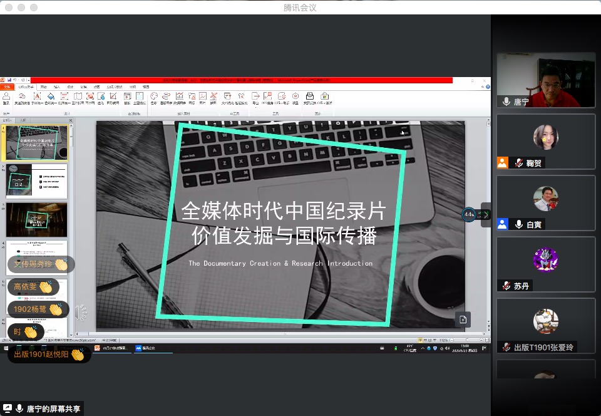Click the 图片 picture insert icon
This screenshot has width=601, height=416.
pyautogui.click(x=203, y=97)
